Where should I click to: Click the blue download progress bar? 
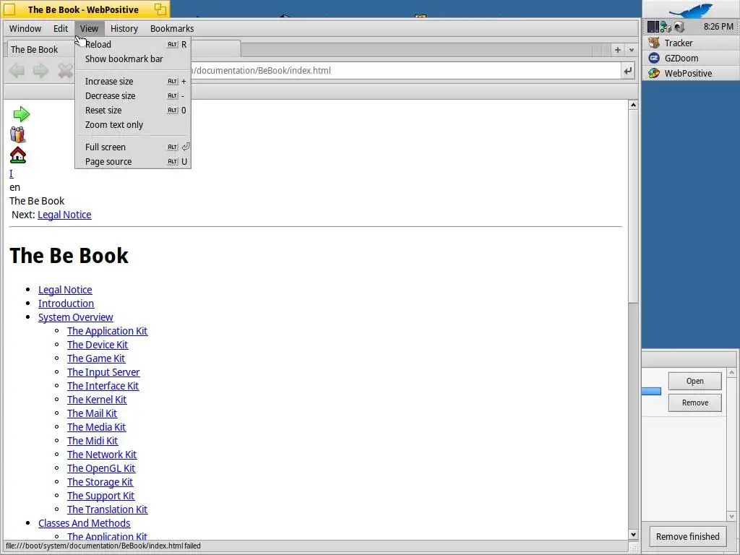[651, 391]
